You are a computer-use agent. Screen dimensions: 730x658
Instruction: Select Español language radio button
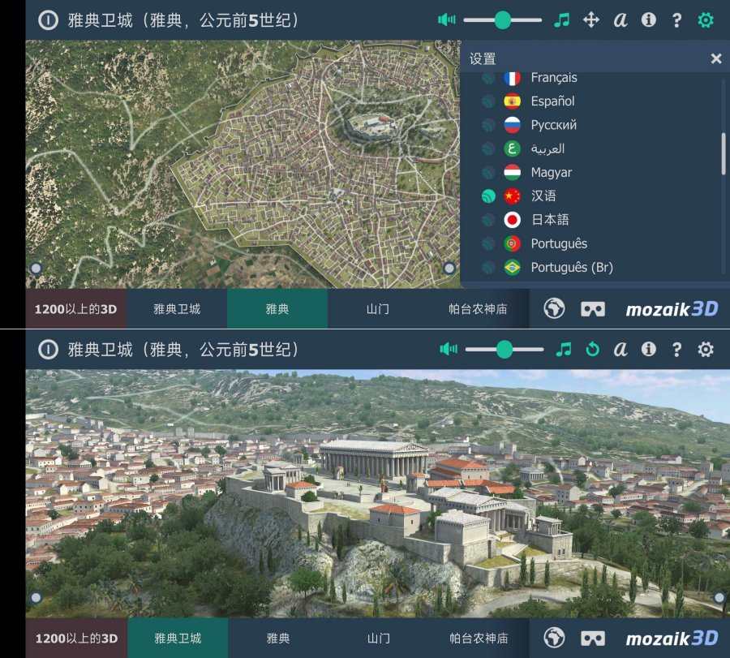(488, 101)
